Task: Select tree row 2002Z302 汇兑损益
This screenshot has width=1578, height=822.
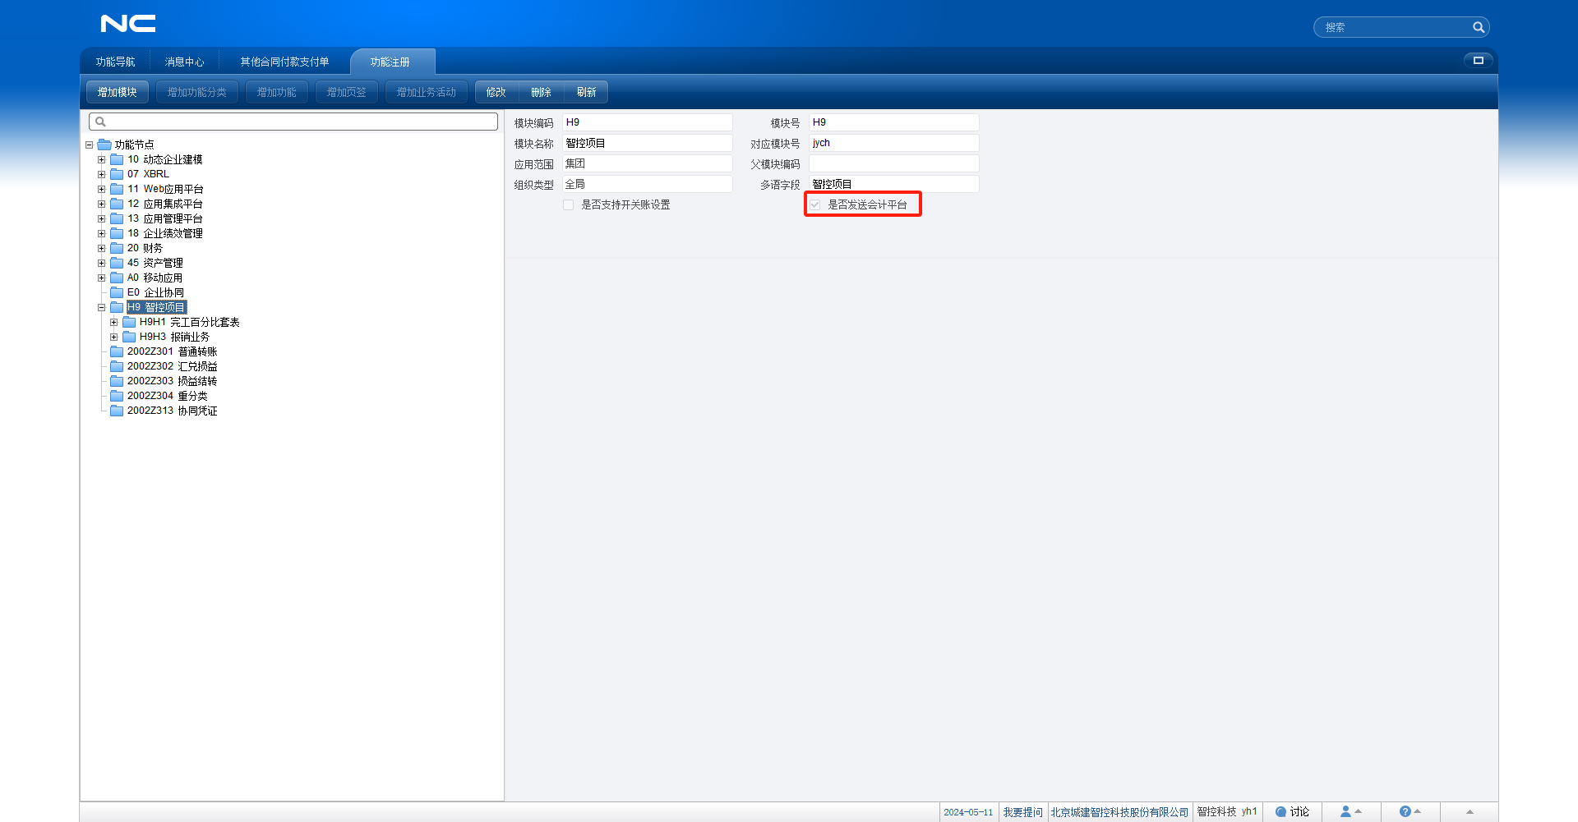Action: pos(172,366)
